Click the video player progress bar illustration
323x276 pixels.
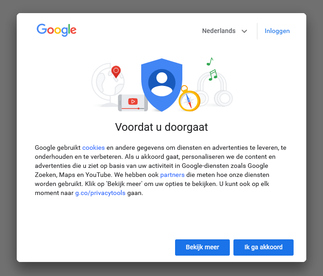point(133,108)
